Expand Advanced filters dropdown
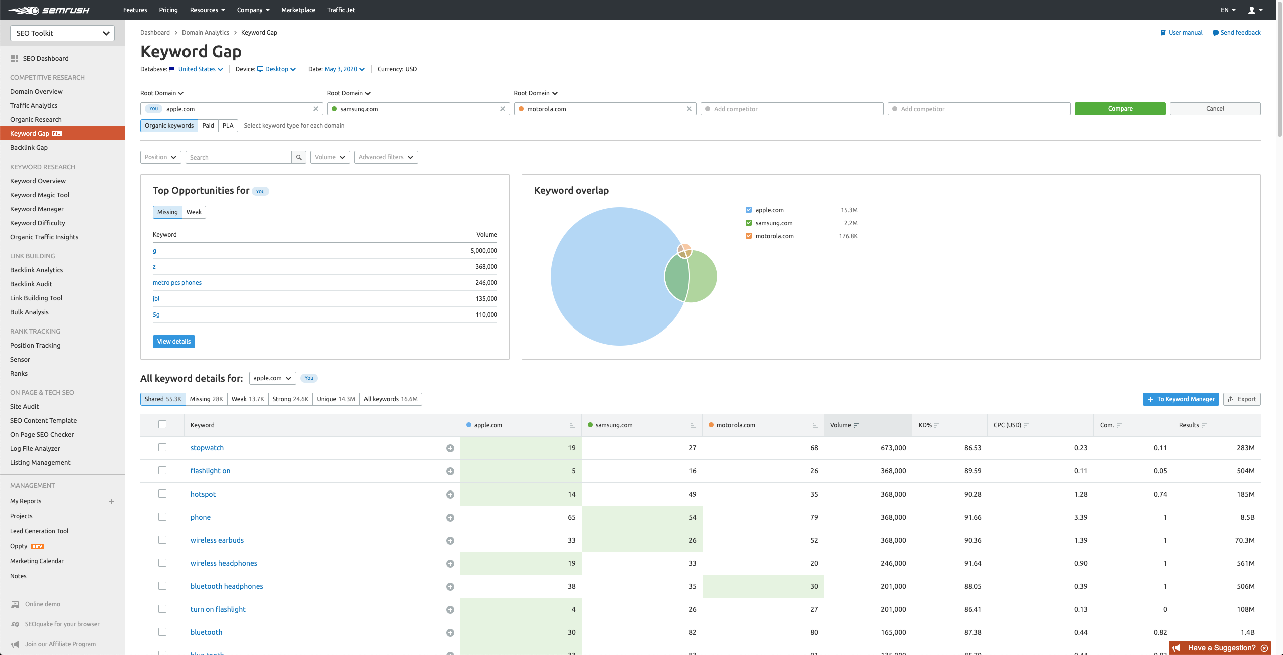The image size is (1283, 655). pos(386,157)
